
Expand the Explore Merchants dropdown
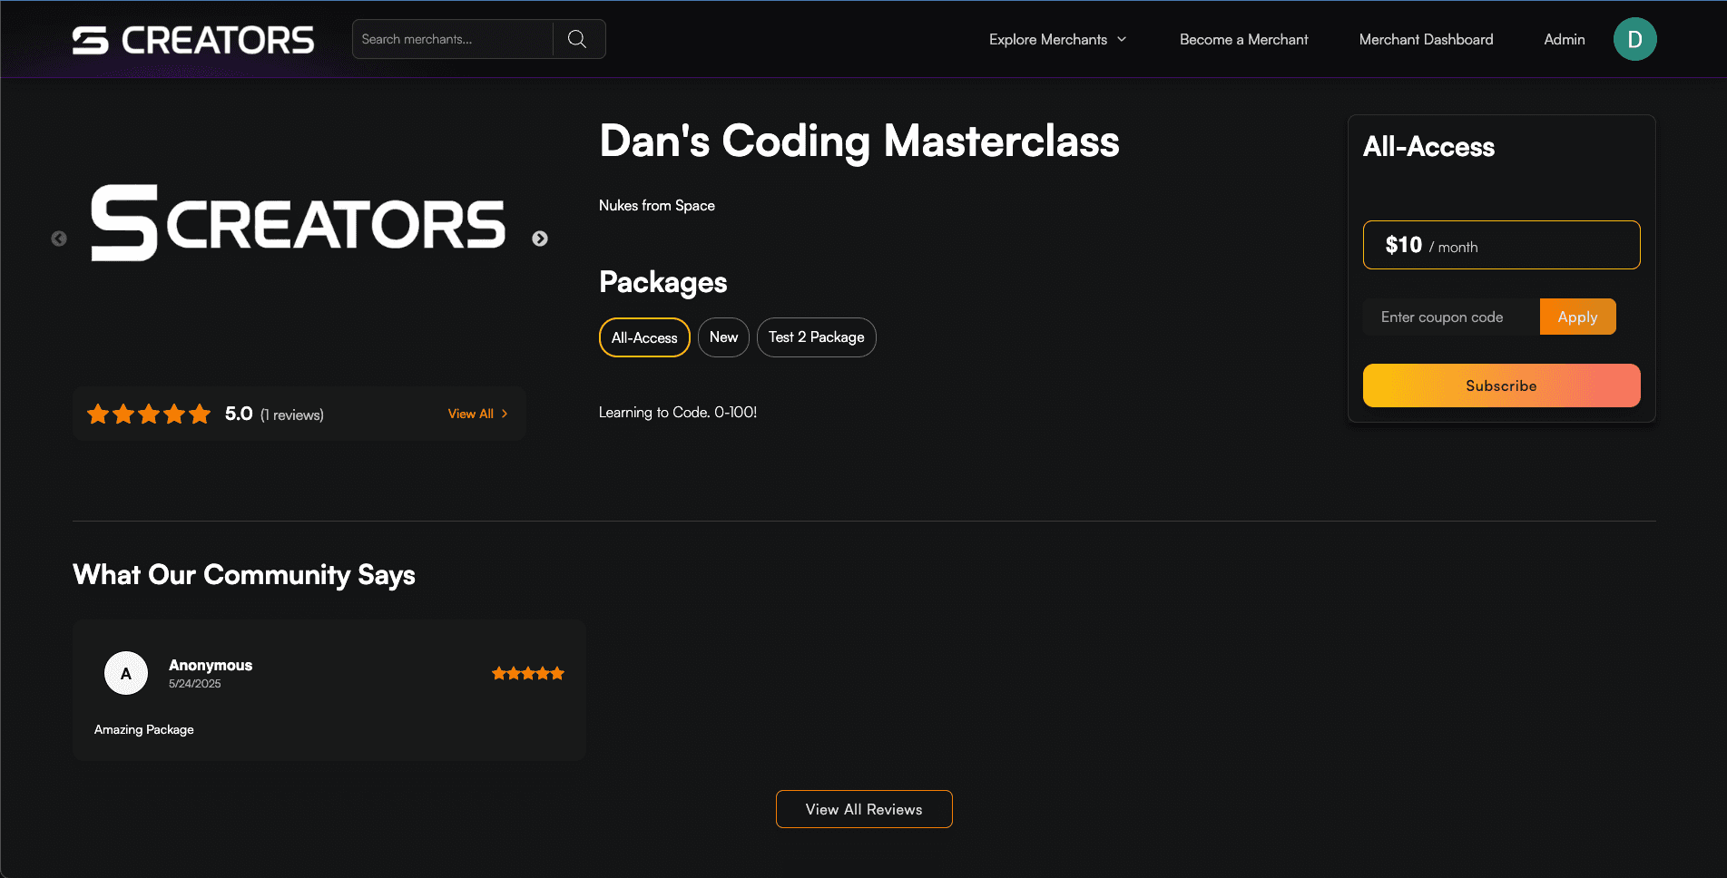pyautogui.click(x=1057, y=39)
